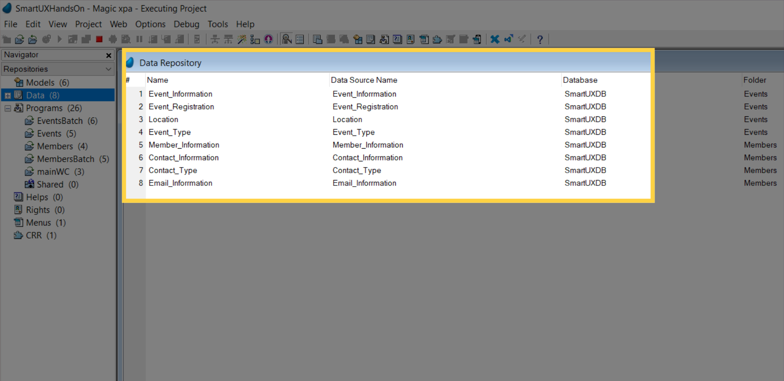Click the purple circular toolbar icon
This screenshot has height=381, width=784.
pyautogui.click(x=268, y=39)
